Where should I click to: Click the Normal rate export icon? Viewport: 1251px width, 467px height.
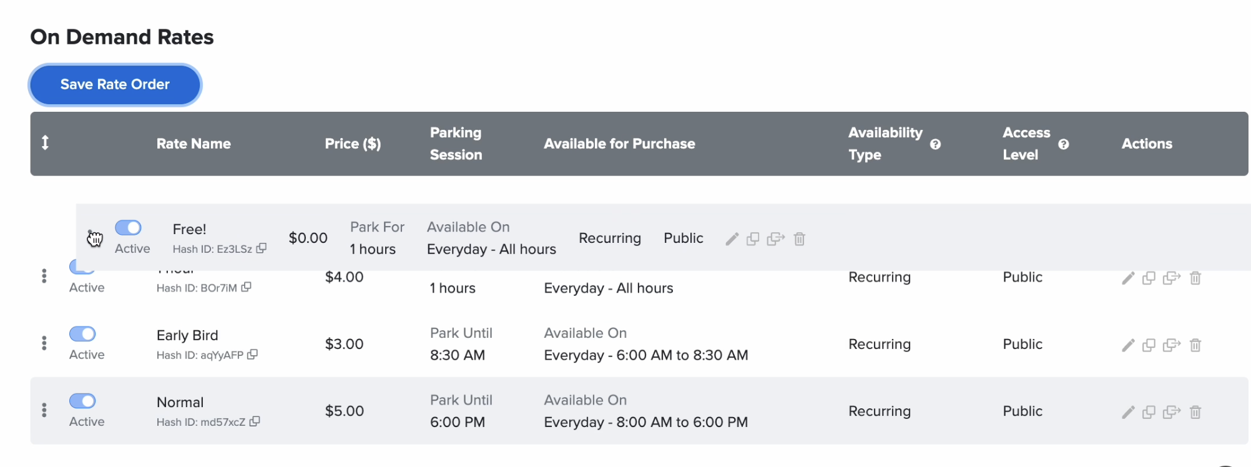[x=1172, y=412]
